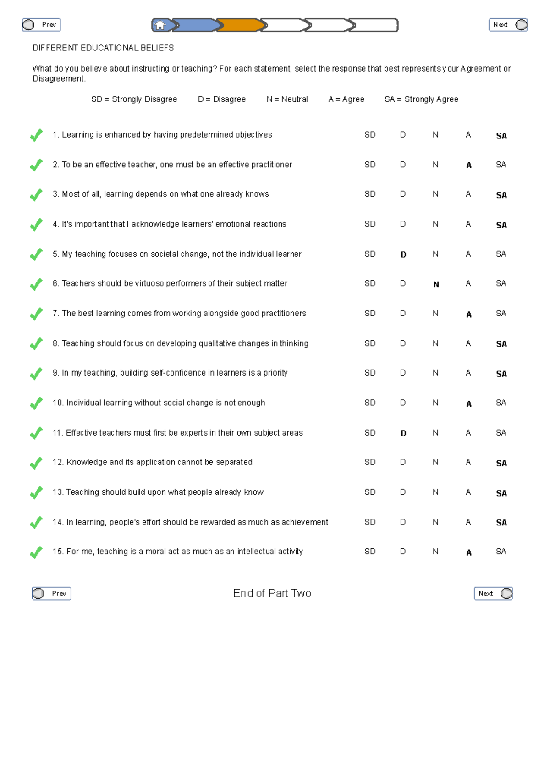Screen dimensions: 550x779
Task: Select SD for statement 1 about predetermined objectives
Action: pos(370,135)
